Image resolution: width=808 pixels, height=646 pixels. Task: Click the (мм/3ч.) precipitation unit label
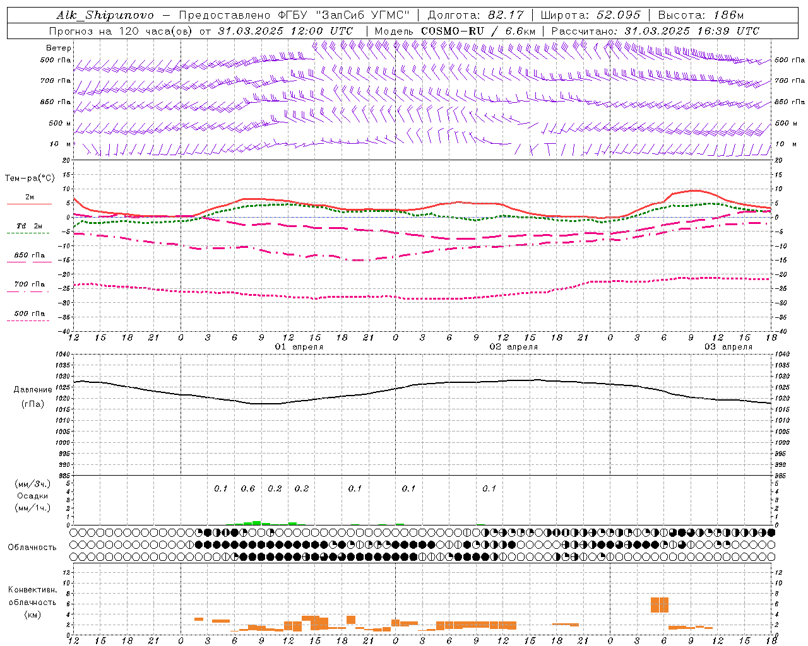(x=33, y=484)
